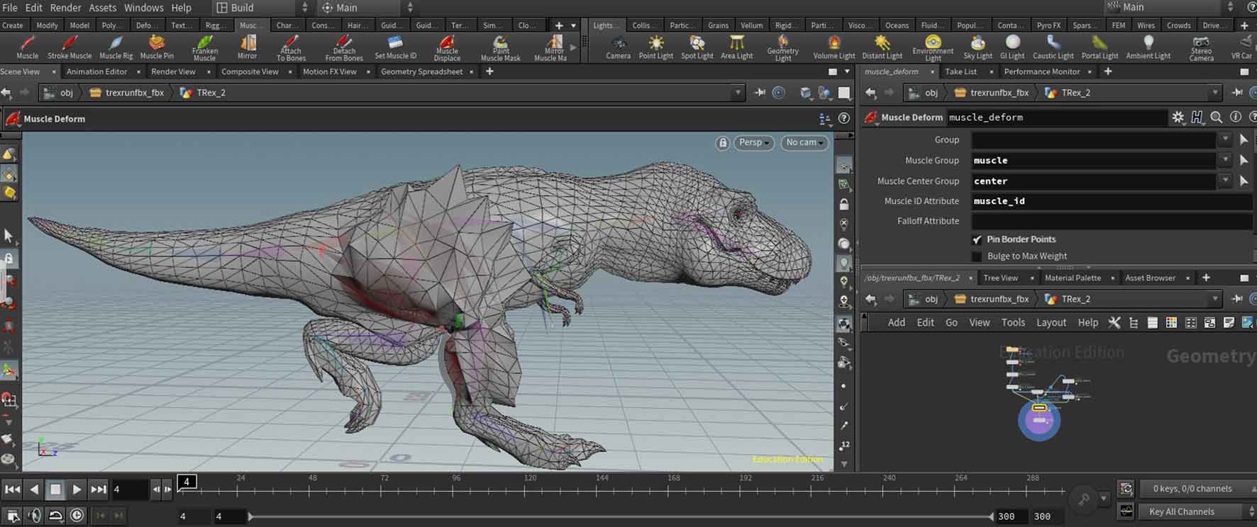Select the Muscle shelf tool

(27, 47)
